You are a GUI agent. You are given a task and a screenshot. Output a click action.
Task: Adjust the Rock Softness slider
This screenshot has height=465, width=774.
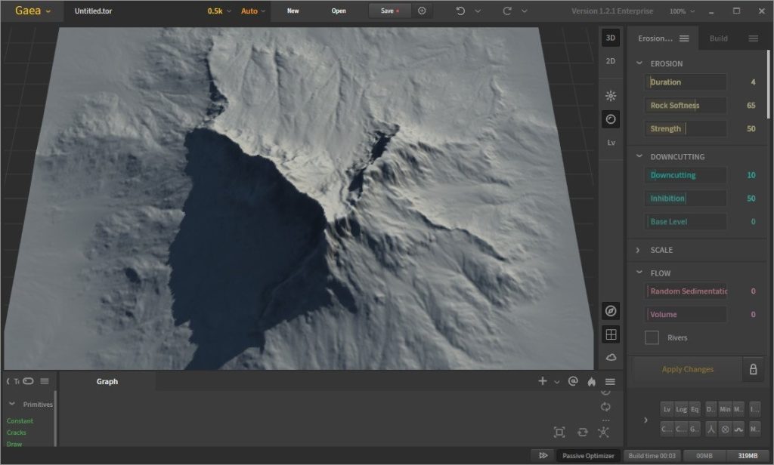click(686, 106)
